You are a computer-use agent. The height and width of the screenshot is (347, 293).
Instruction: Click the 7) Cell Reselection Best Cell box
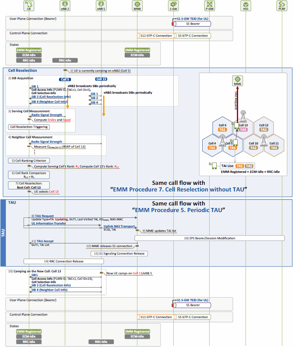(29, 185)
